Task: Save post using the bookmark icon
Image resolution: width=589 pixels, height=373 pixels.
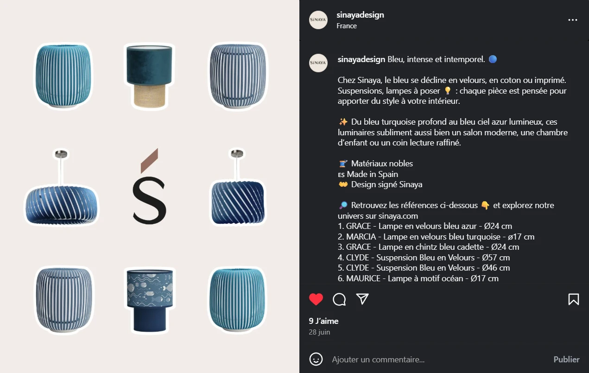Action: coord(573,299)
